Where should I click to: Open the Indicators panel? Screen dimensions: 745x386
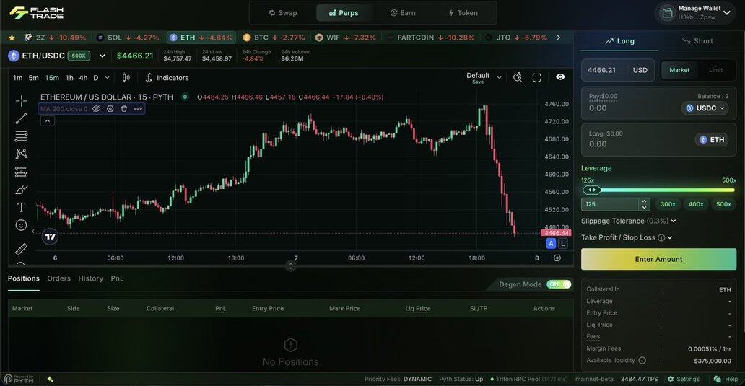167,78
